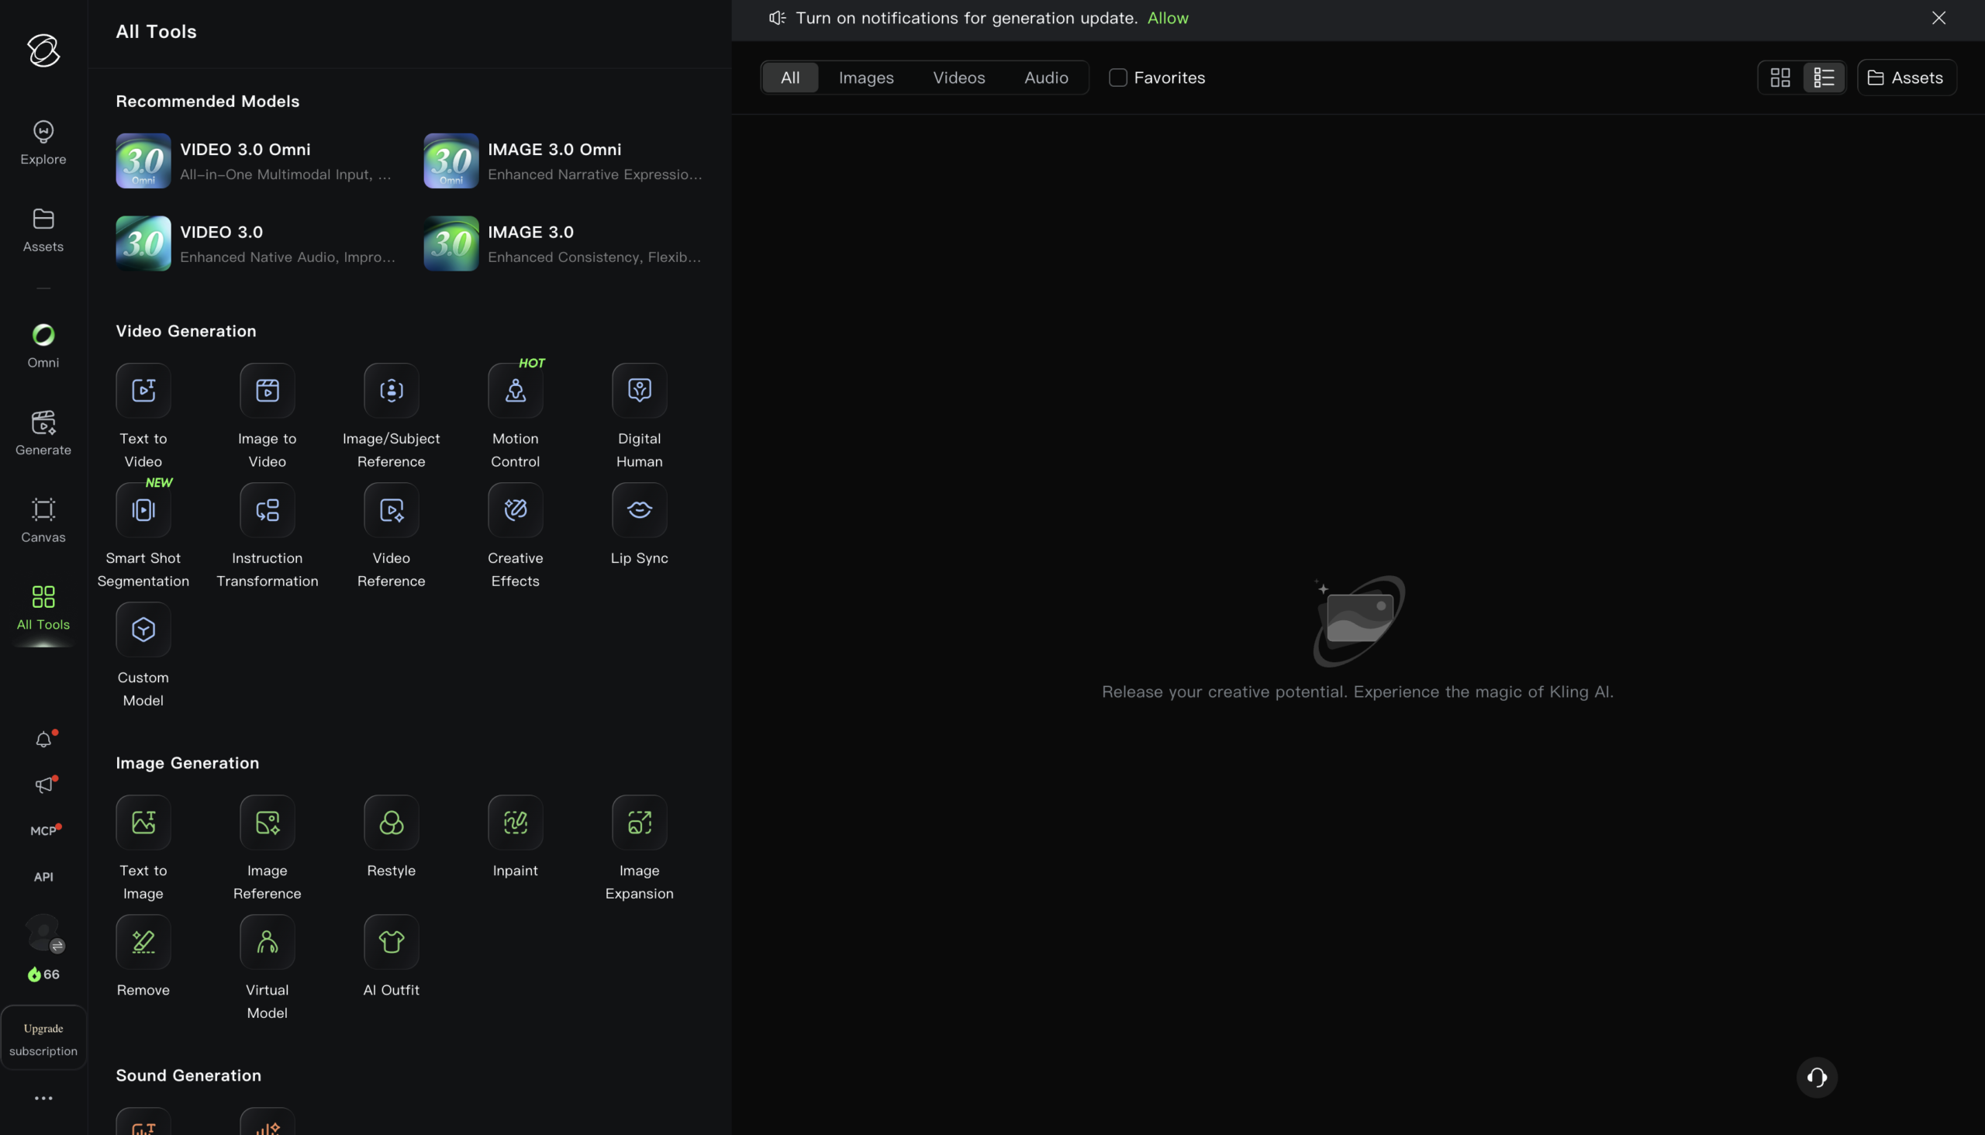Open the MCP sidebar entry
Screen dimensions: 1985x1135
pyautogui.click(x=43, y=831)
